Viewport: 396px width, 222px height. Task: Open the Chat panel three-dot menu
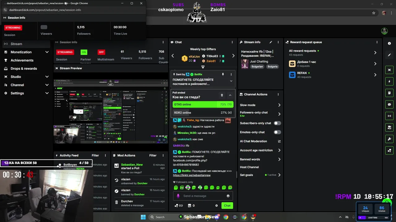(232, 42)
